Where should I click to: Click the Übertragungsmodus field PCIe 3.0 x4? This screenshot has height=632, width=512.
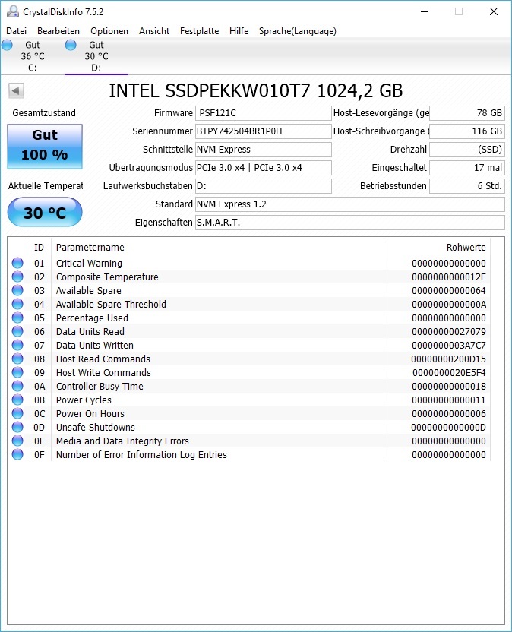click(x=264, y=168)
